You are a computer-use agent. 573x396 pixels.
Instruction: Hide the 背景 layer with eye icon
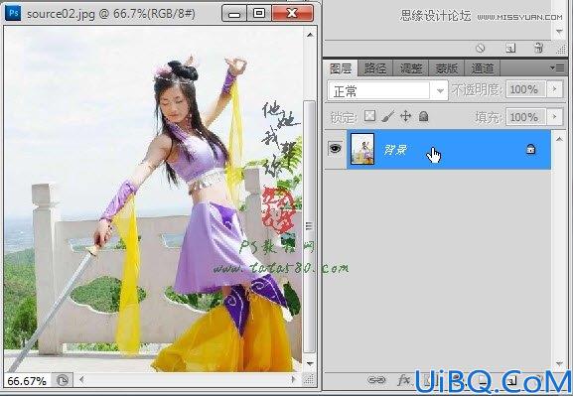pyautogui.click(x=335, y=148)
